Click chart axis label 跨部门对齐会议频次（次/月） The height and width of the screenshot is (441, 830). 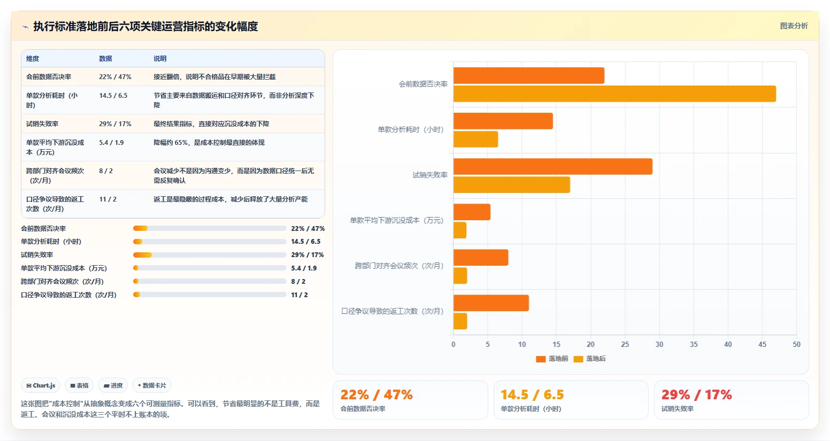coord(399,266)
